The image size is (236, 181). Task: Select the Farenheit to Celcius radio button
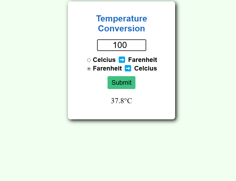[89, 69]
